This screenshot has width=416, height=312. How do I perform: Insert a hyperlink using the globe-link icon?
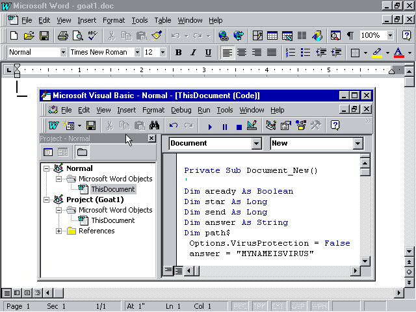224,35
